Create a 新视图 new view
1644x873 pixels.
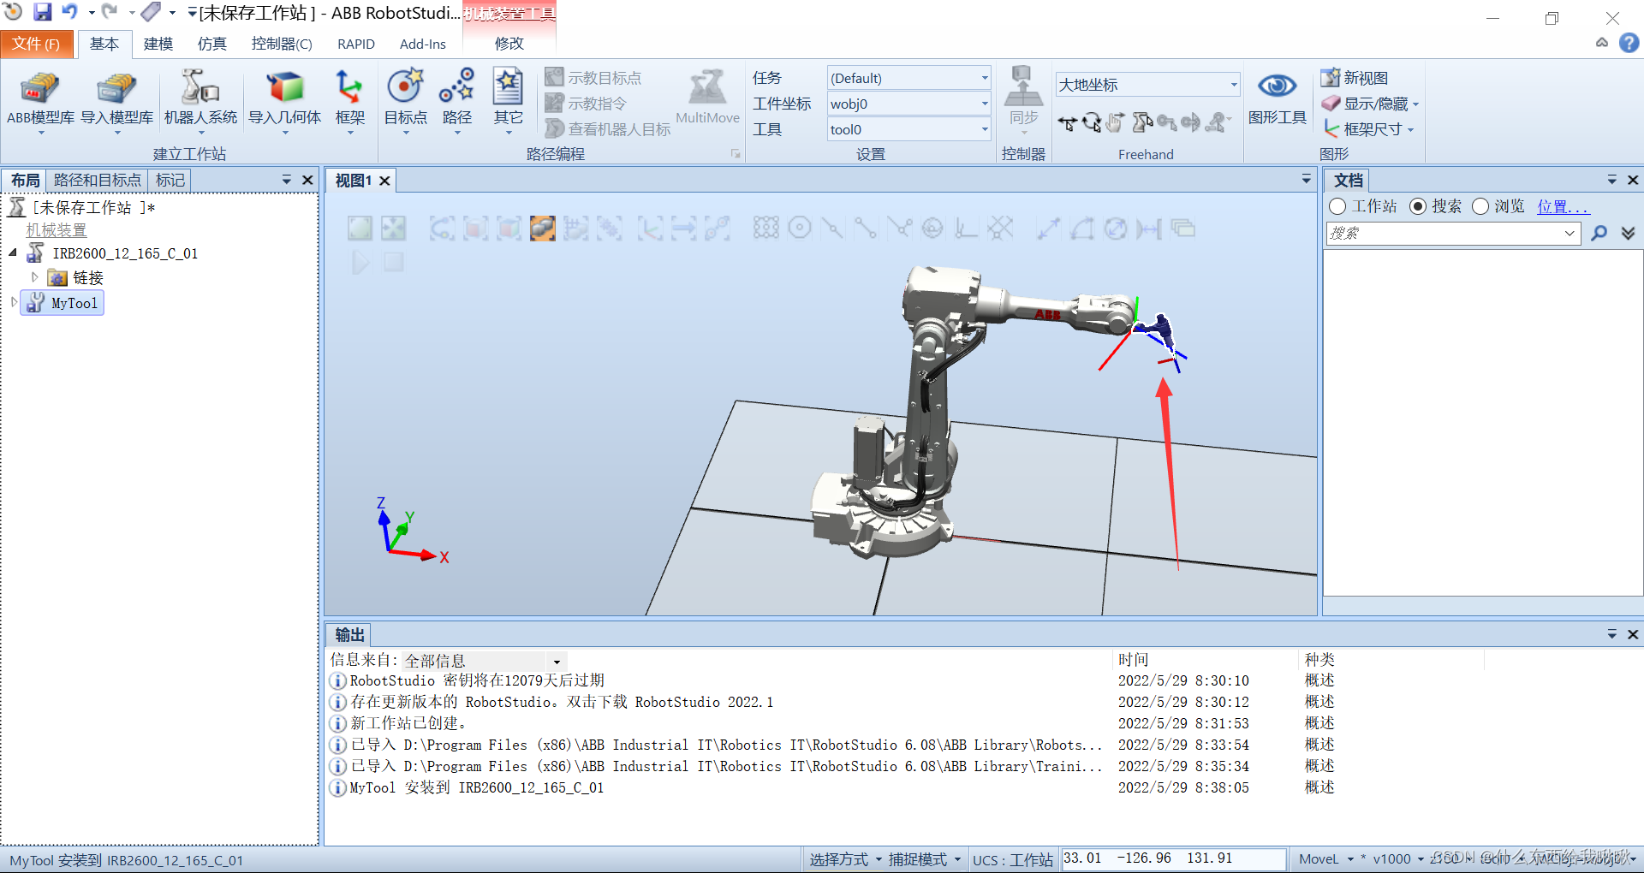pyautogui.click(x=1355, y=78)
